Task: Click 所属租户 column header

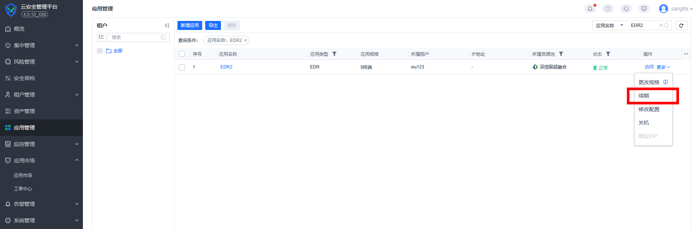Action: pos(420,54)
